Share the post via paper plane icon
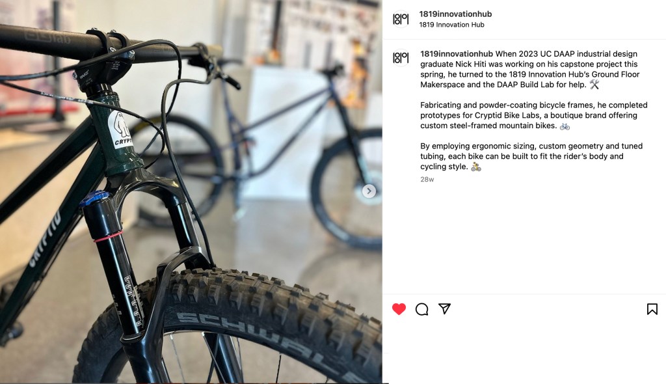Image resolution: width=666 pixels, height=384 pixels. 444,309
